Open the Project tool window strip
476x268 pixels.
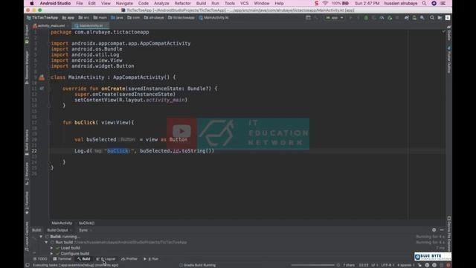(x=27, y=34)
